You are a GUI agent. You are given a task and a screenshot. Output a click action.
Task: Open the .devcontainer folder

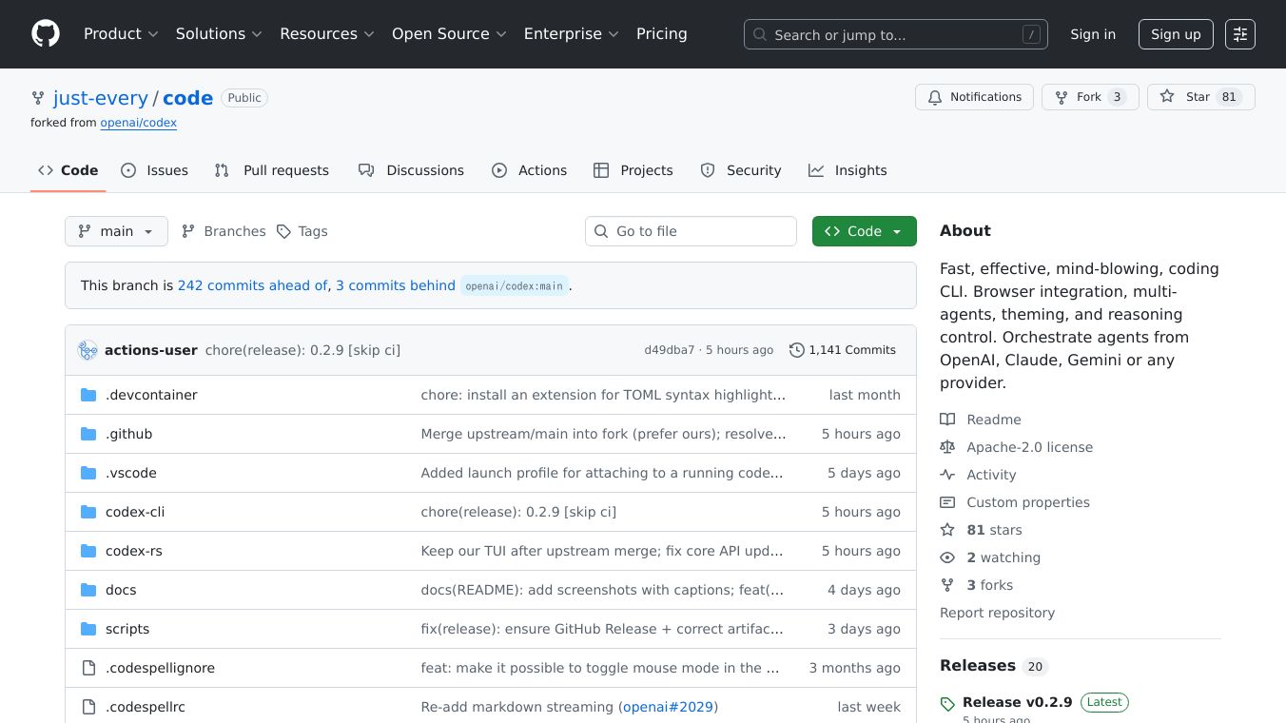[151, 395]
